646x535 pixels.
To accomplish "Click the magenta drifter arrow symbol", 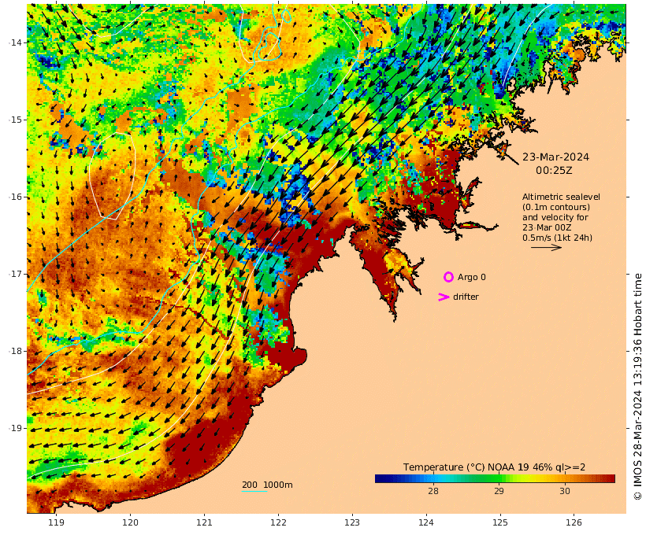I will [x=444, y=297].
